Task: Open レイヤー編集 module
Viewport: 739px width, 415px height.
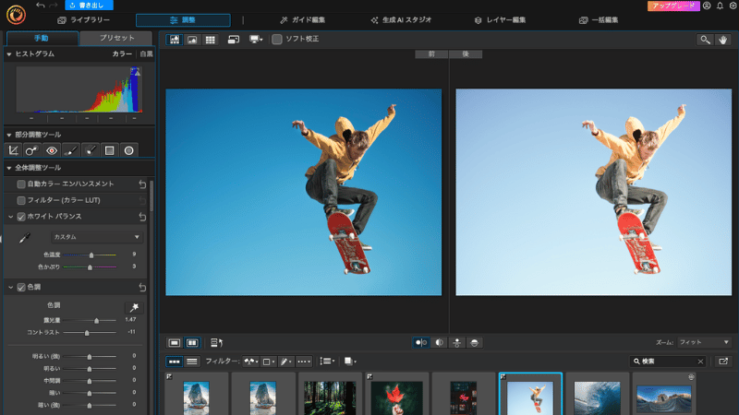Action: tap(500, 20)
